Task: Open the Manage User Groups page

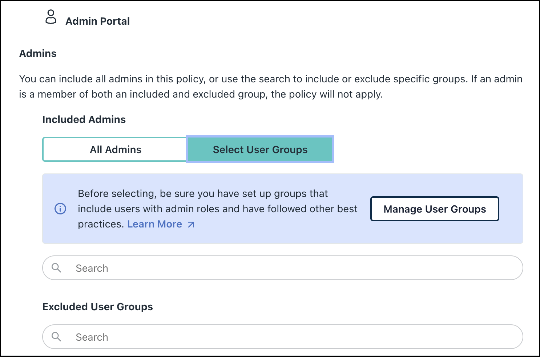Action: [435, 209]
